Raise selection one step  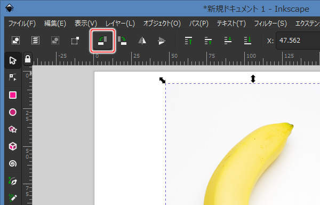tap(208, 41)
